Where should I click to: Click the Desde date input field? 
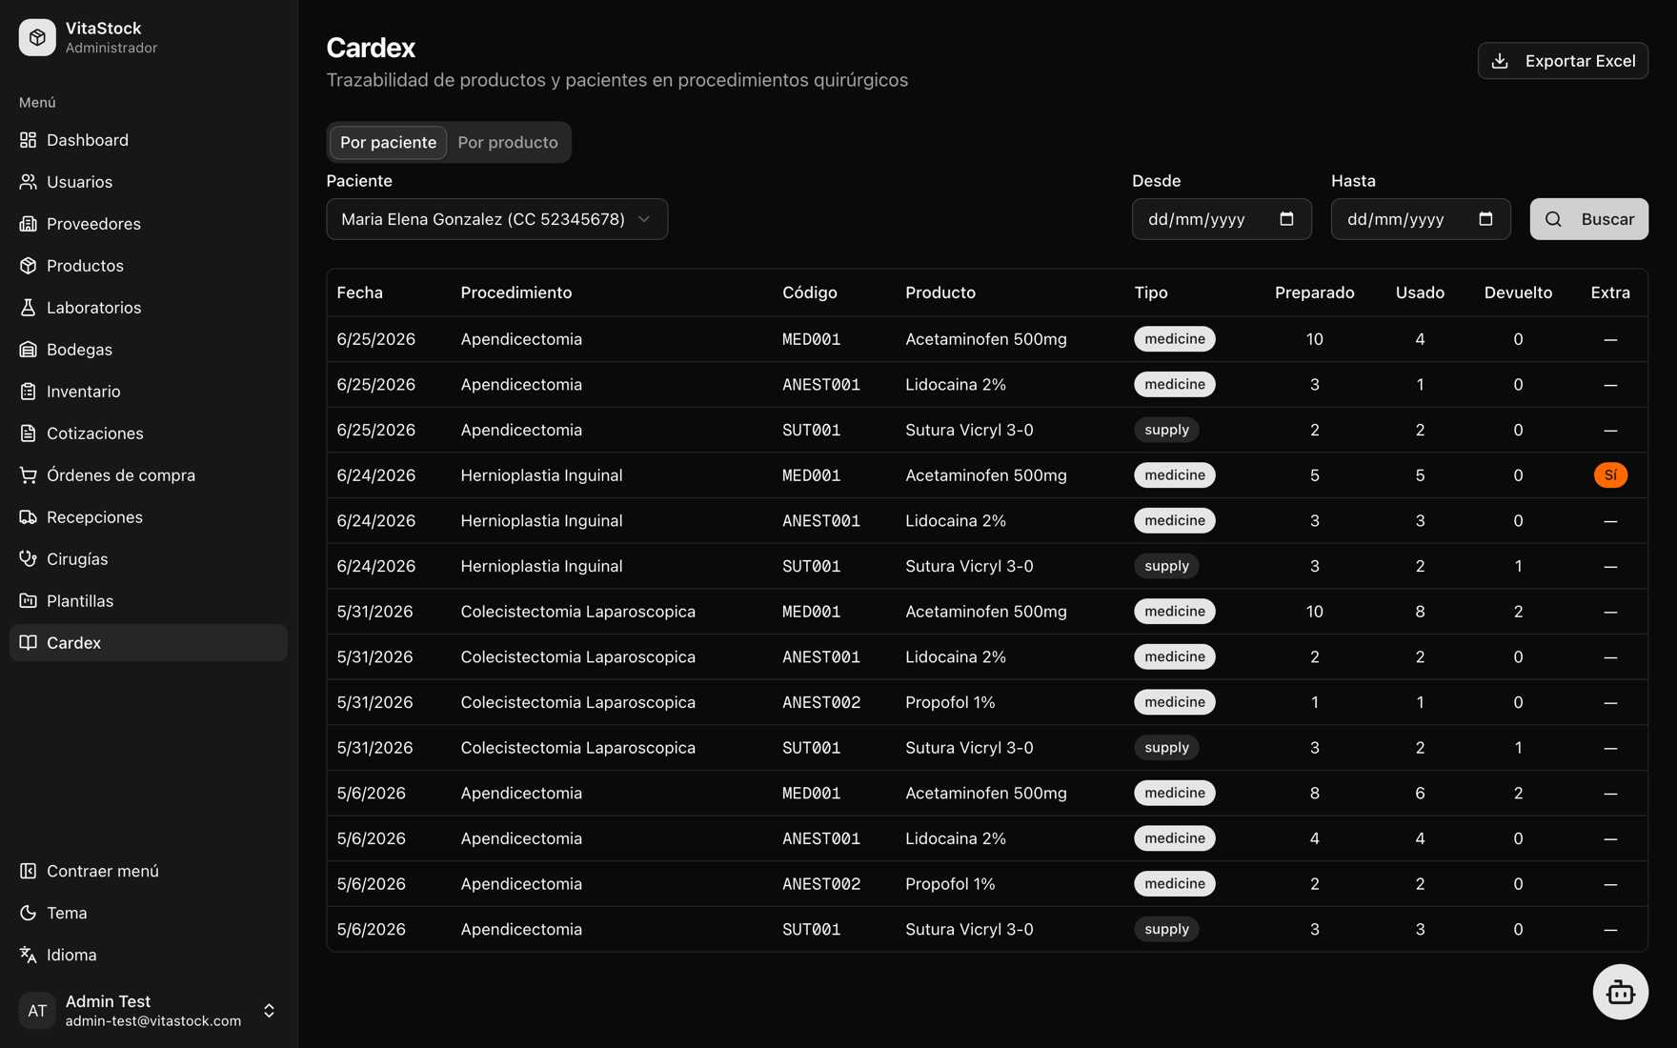coord(1222,219)
